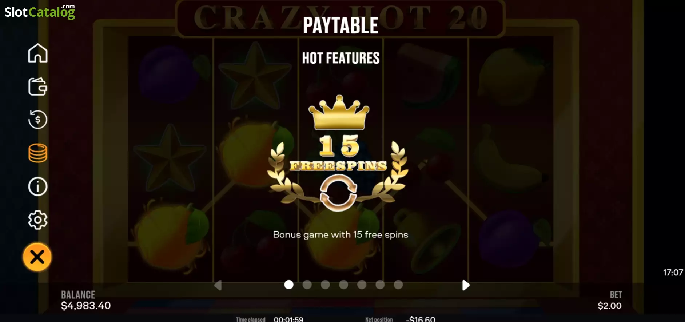Jump to fifth paytable page dot
This screenshot has height=322, width=685.
coord(362,285)
